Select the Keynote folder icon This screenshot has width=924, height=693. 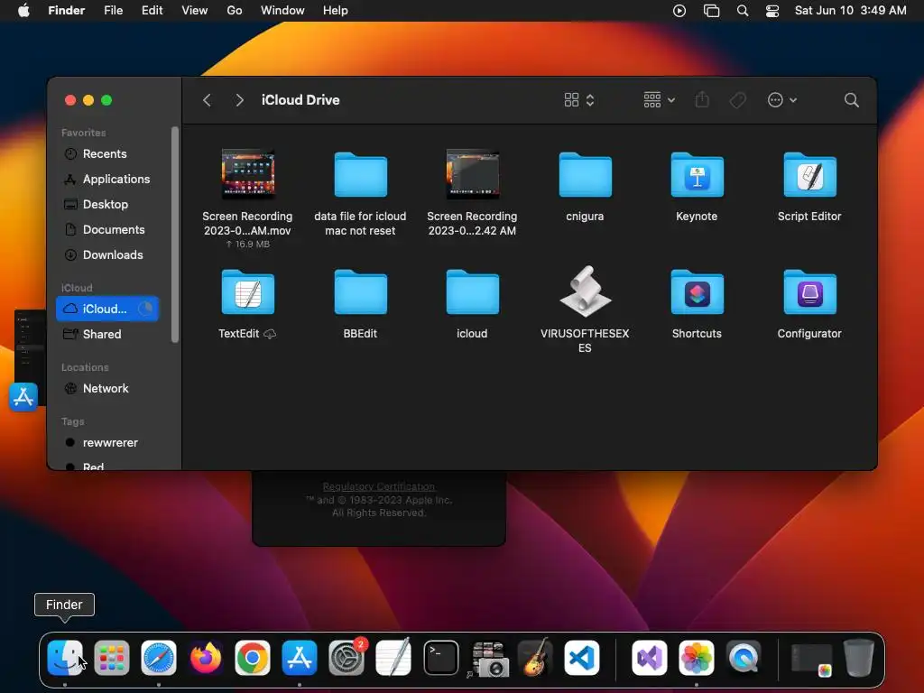click(x=698, y=175)
